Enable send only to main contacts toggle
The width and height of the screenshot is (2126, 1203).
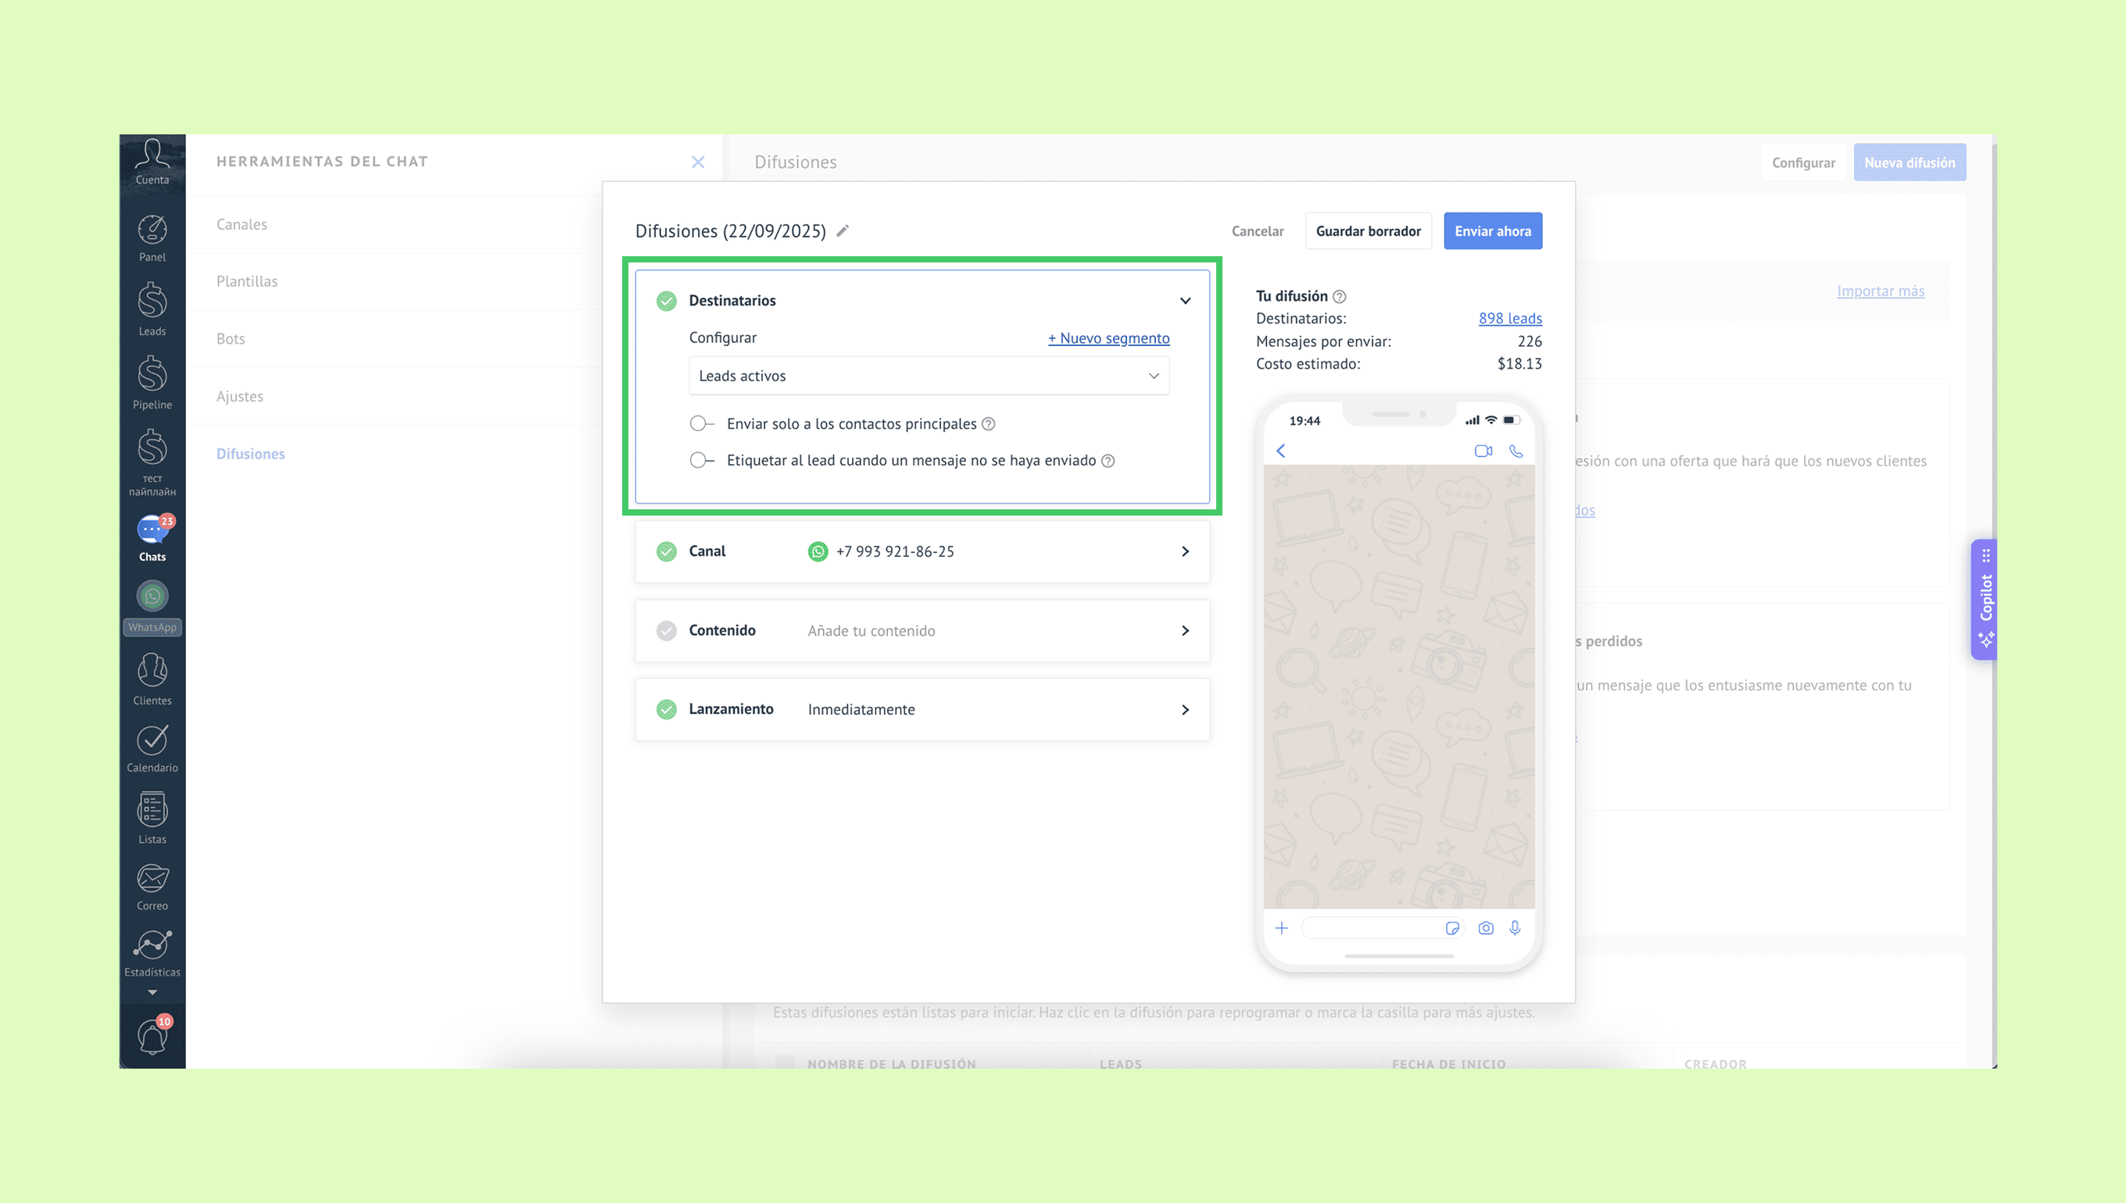701,424
